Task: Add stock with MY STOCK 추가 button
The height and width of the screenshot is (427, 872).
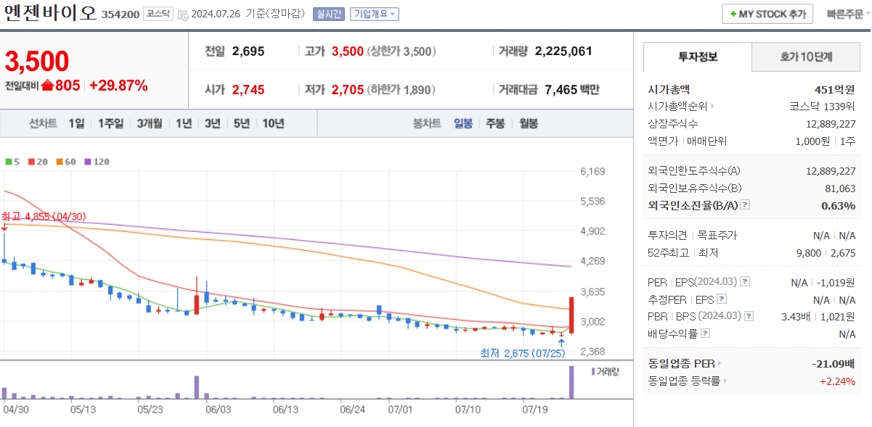Action: coord(767,14)
